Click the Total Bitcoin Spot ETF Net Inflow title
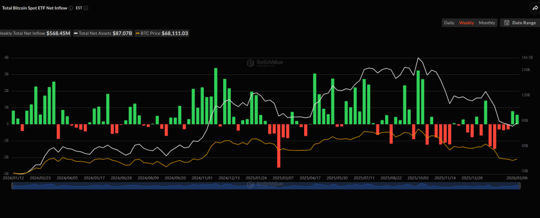 click(34, 8)
